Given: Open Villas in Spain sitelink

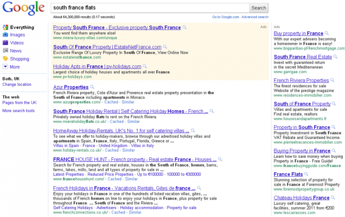Looking at the screenshot, I should click(66, 145).
